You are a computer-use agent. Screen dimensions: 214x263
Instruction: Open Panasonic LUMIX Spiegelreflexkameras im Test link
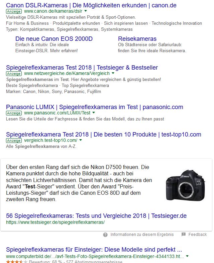95,107
